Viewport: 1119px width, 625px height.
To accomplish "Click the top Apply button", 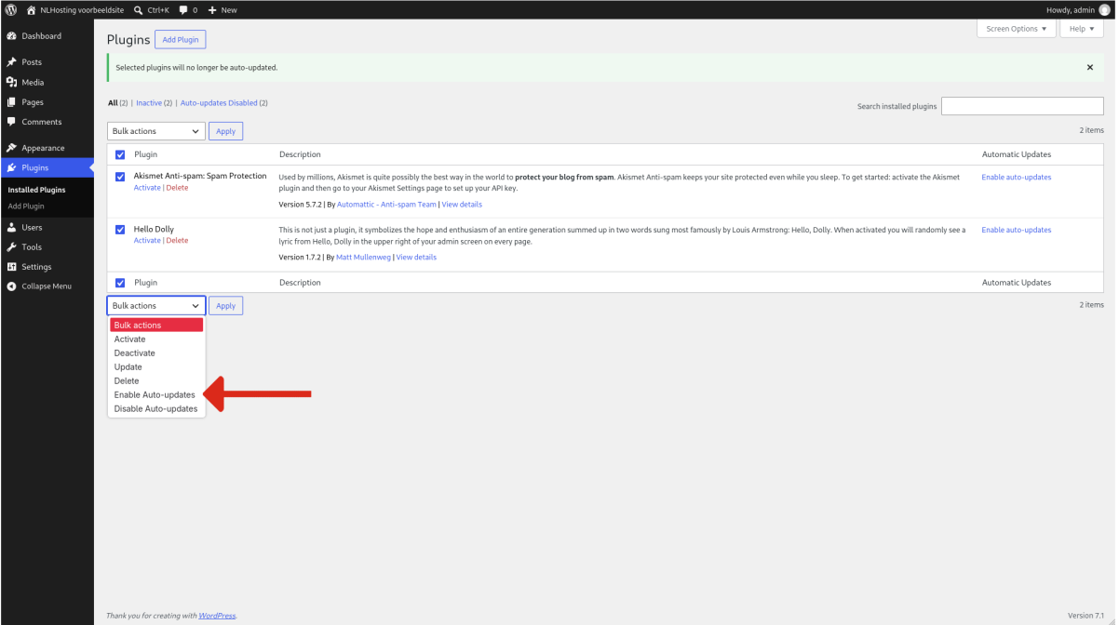I will [225, 131].
